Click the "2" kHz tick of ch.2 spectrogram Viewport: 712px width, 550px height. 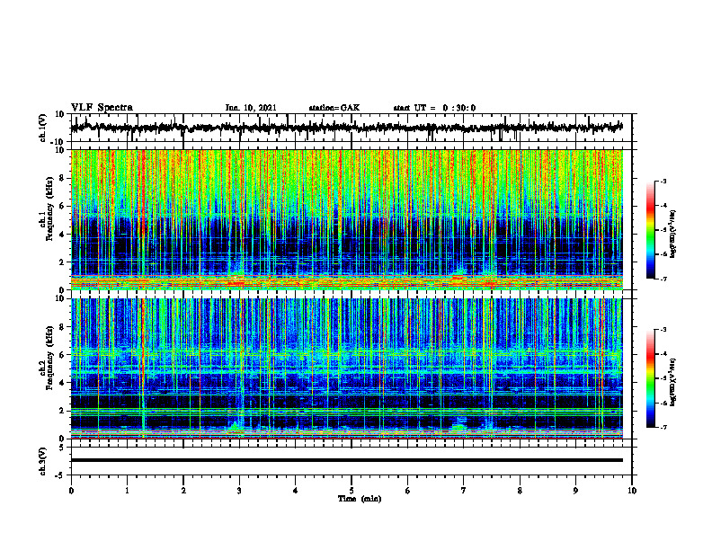click(63, 411)
